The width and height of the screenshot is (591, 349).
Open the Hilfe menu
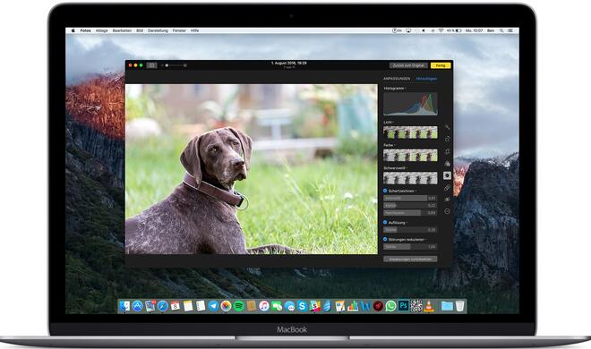(x=195, y=30)
